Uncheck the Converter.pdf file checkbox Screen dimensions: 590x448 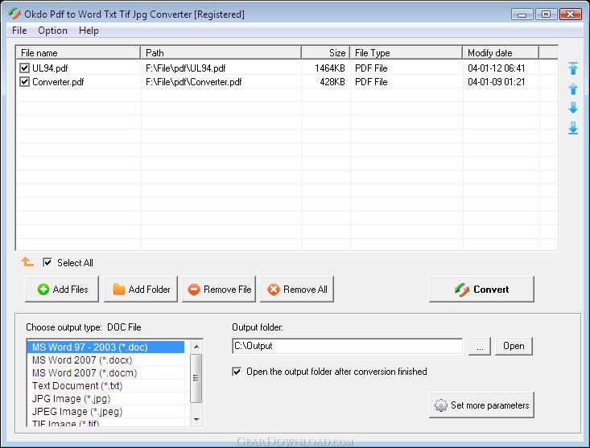(x=24, y=81)
